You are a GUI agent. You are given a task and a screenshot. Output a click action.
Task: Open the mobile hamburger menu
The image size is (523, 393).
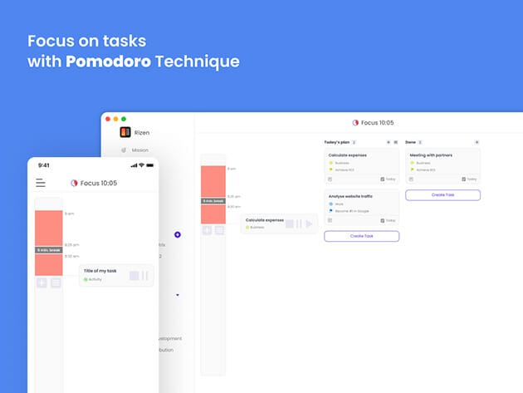(41, 183)
